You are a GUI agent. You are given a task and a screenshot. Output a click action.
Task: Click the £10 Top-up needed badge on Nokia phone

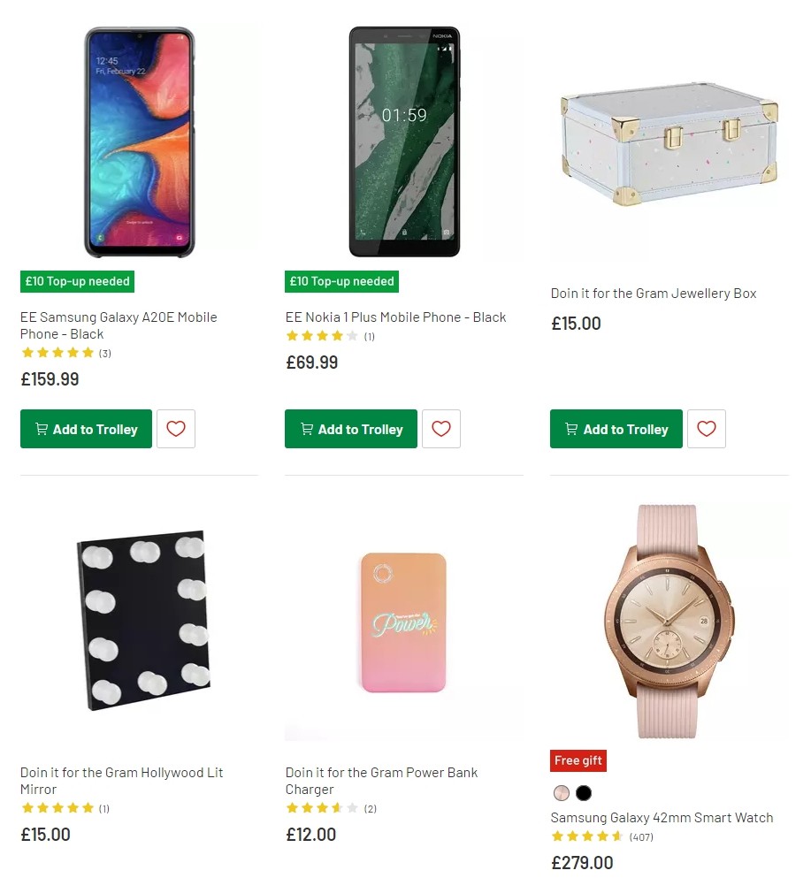pos(341,281)
